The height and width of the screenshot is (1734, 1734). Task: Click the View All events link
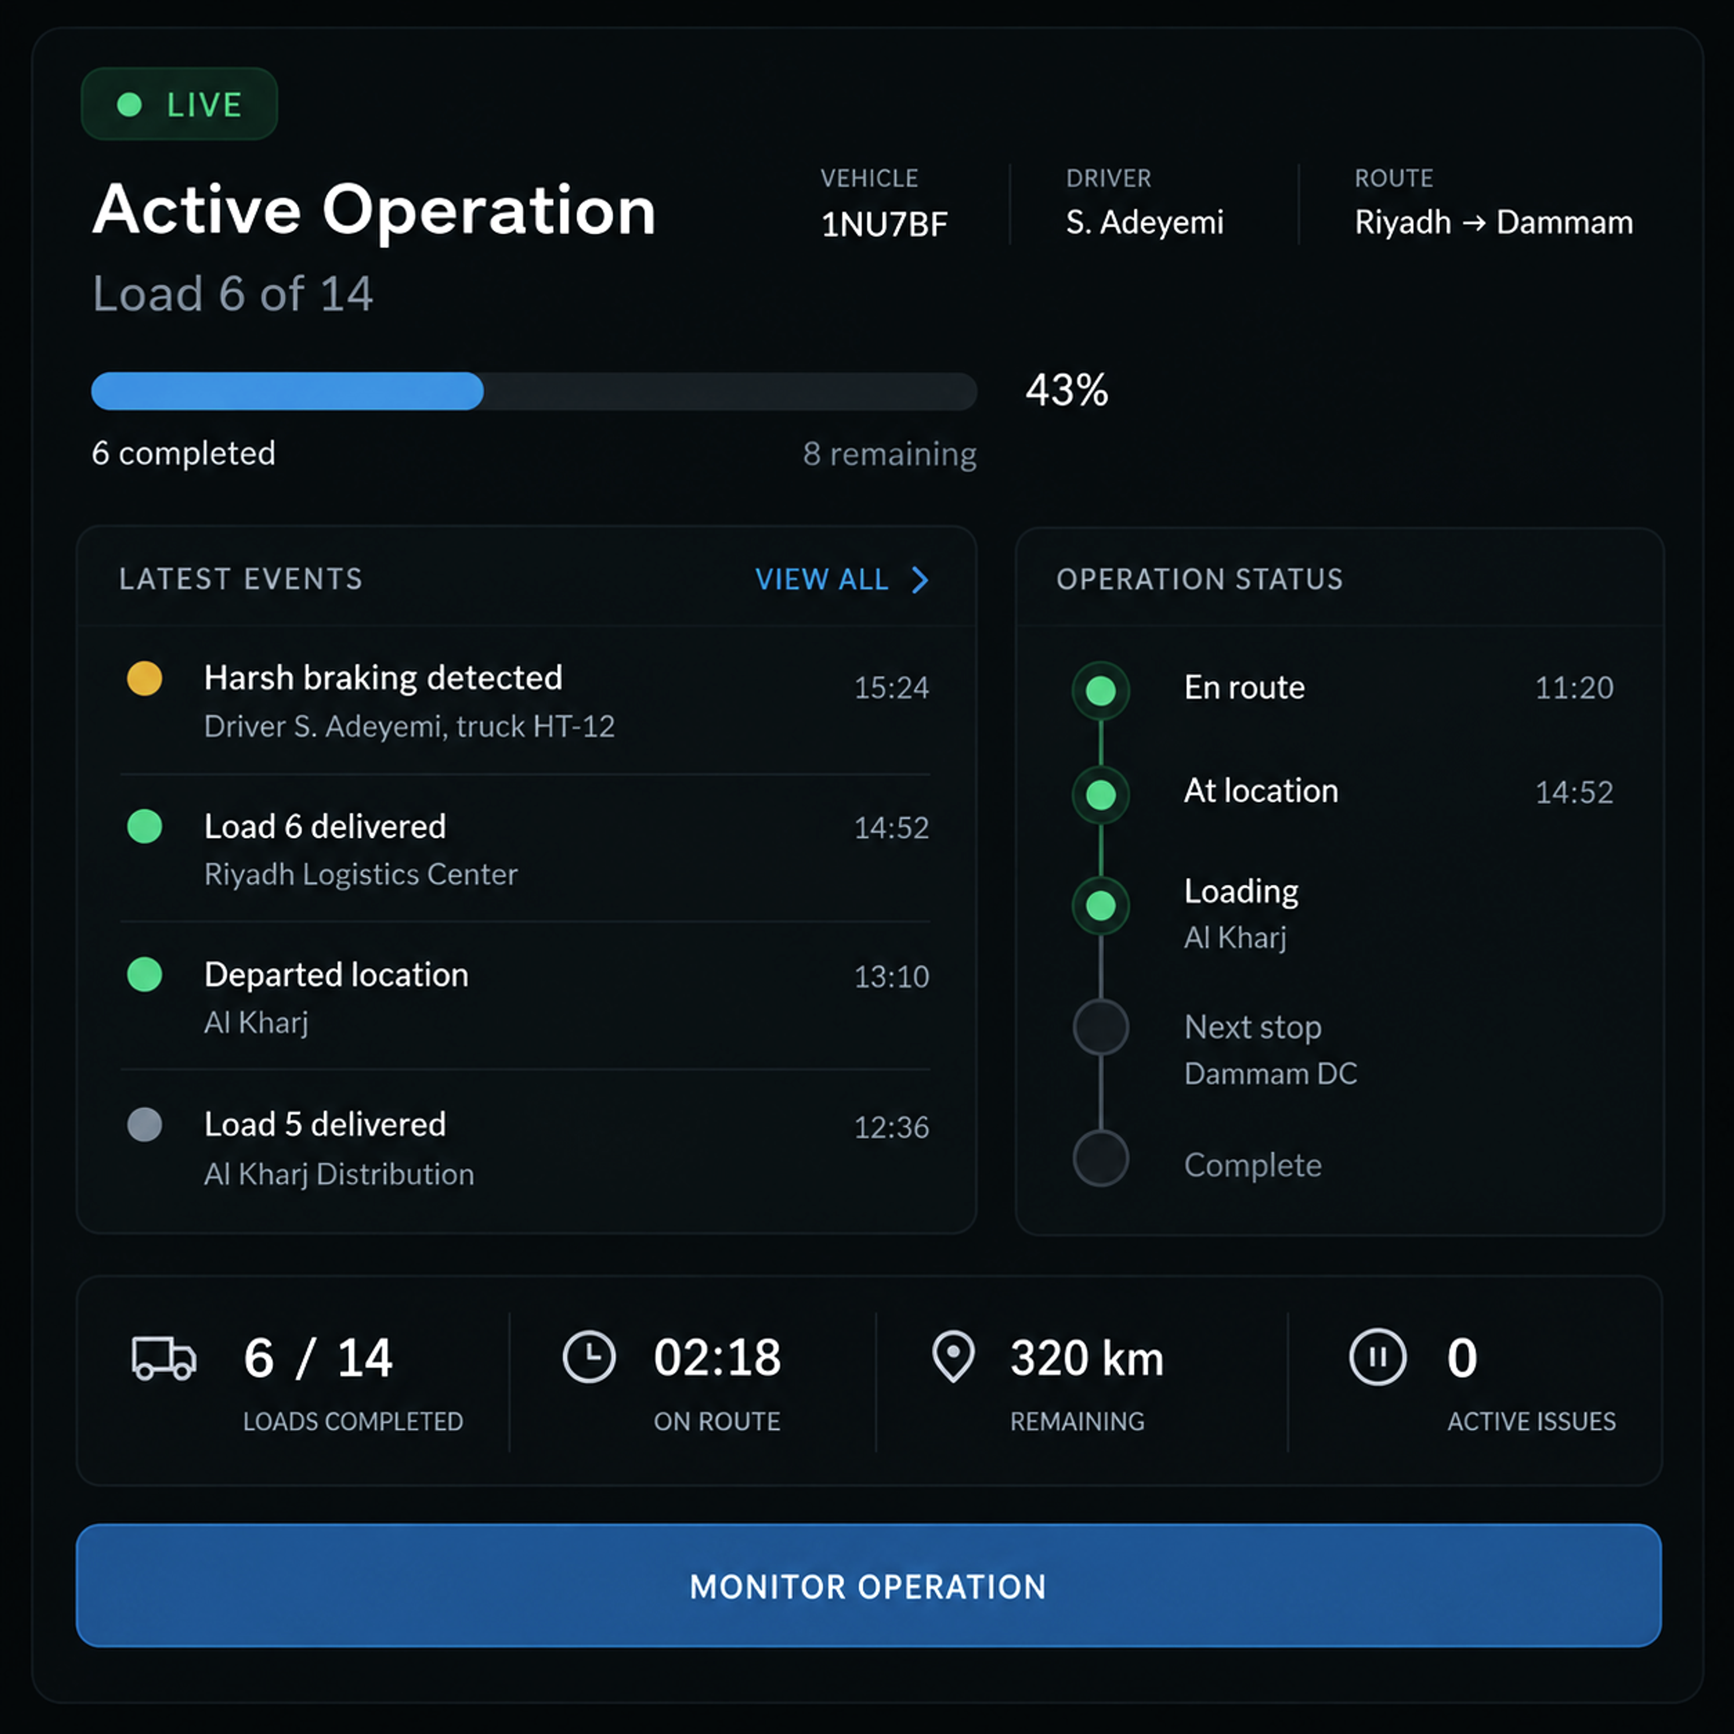tap(842, 580)
